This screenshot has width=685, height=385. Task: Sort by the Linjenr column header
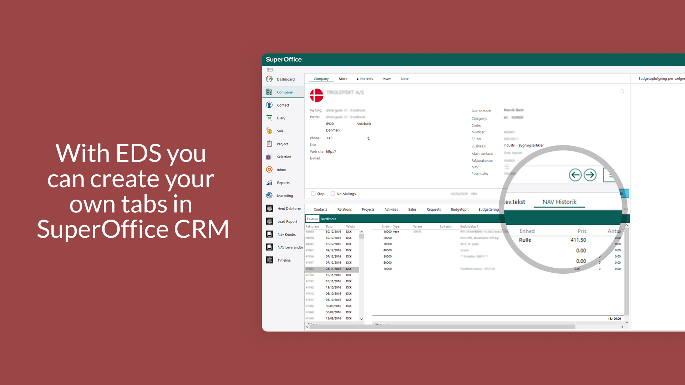(x=386, y=226)
